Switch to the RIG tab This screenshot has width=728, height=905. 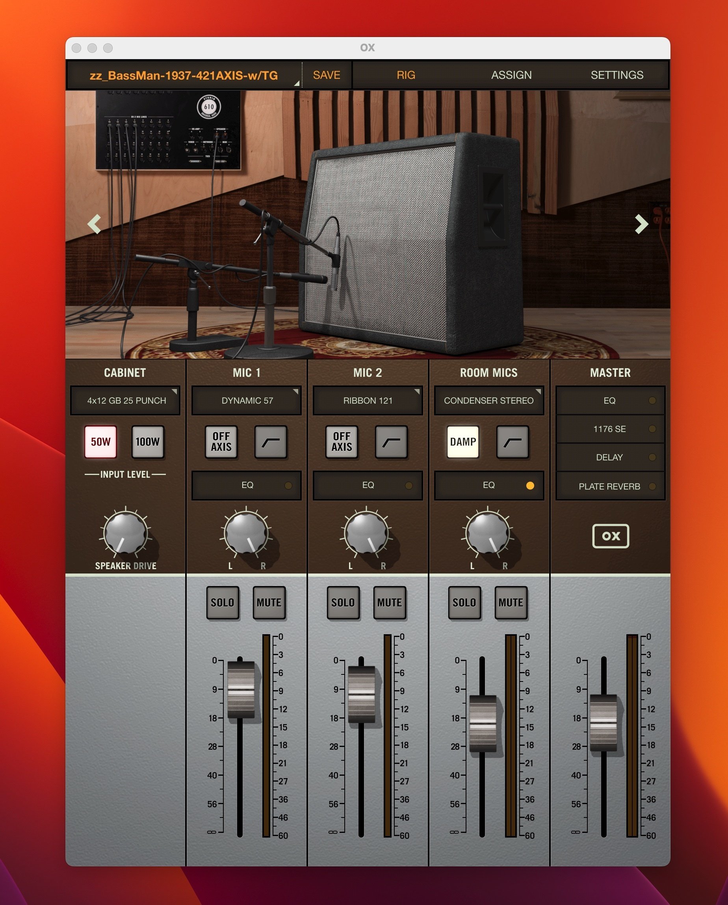tap(406, 75)
